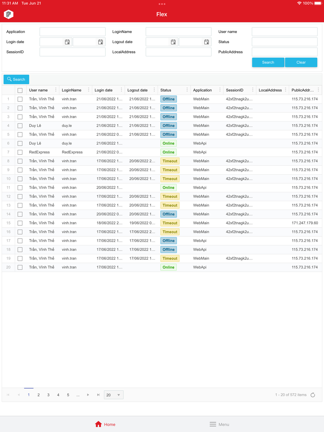Image resolution: width=324 pixels, height=432 pixels.
Task: Focus the LoginName filter field
Action: pos(179,32)
